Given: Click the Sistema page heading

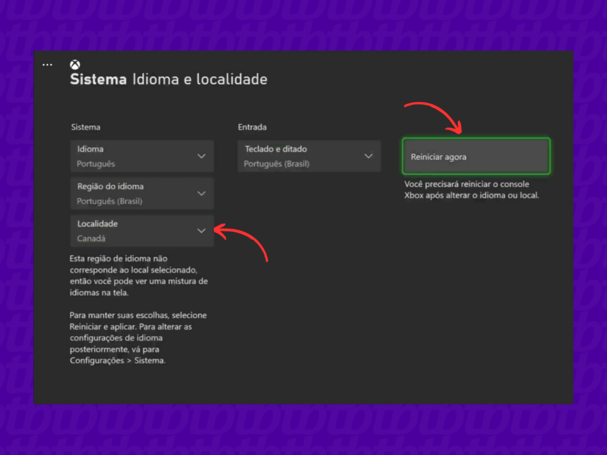Looking at the screenshot, I should tap(97, 80).
